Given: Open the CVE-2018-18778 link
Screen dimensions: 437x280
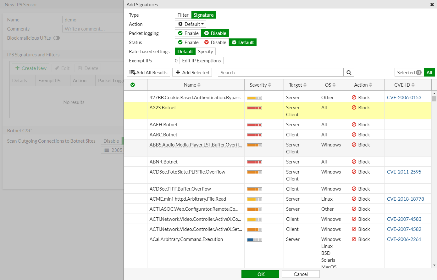Looking at the screenshot, I should coord(405,199).
